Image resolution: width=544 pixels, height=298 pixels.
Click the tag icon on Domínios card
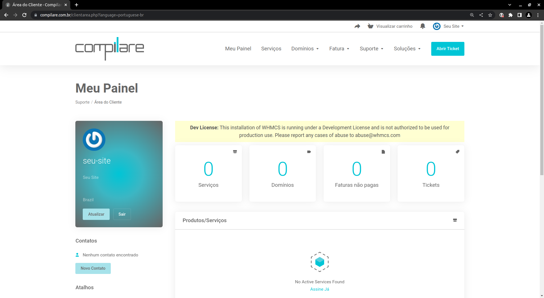(x=309, y=152)
